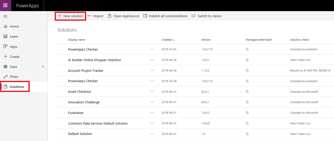Click sort arrow next to Created header
Screen dimensions: 334x141
174,40
